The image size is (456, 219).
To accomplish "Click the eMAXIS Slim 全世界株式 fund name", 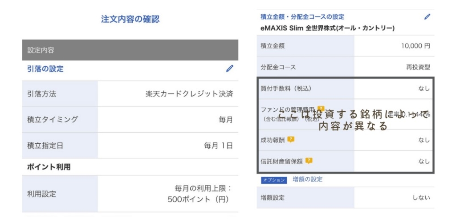I will pos(327,28).
